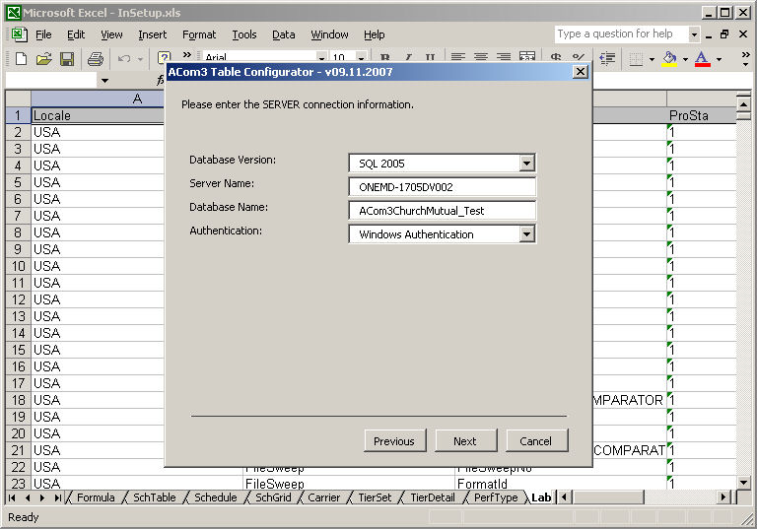757x529 pixels.
Task: Open the Name Box dropdown arrow
Action: tap(104, 81)
